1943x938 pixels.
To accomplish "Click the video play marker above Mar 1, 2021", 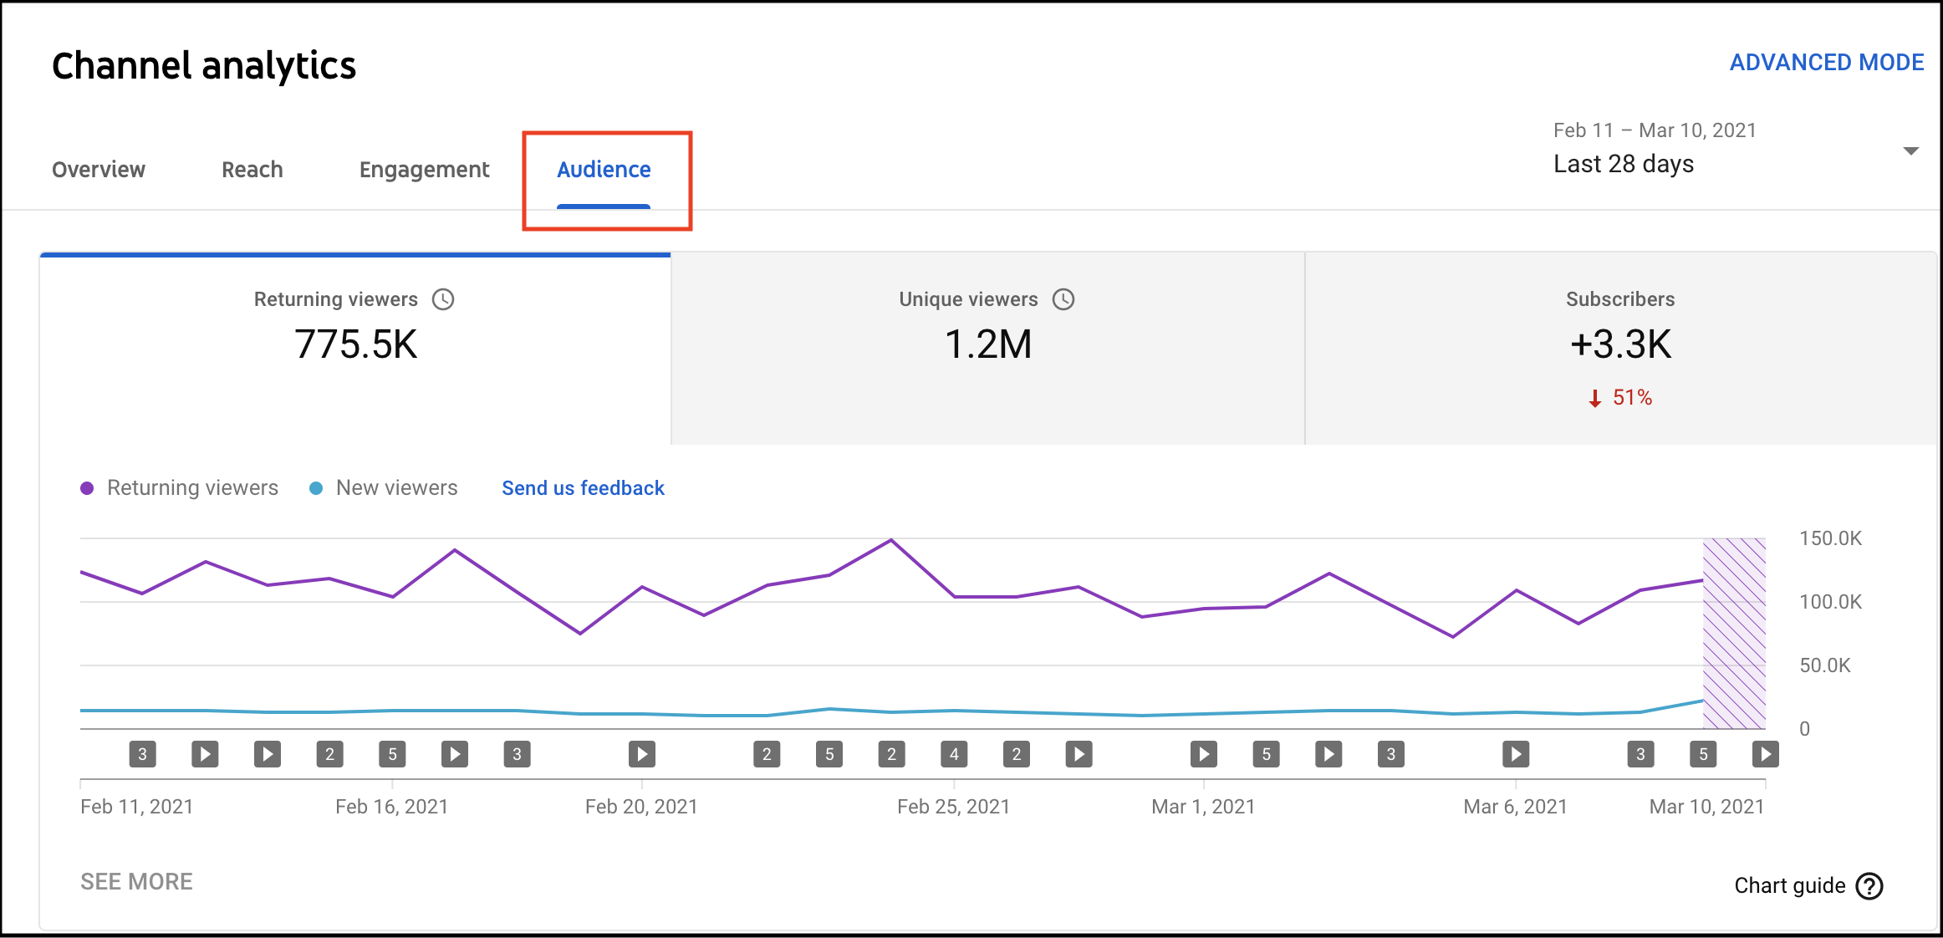I will pos(1204,754).
